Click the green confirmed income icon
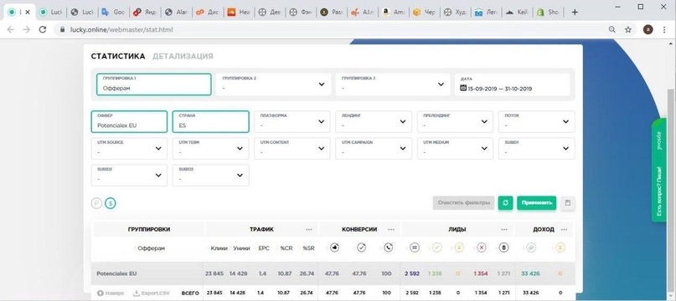The height and width of the screenshot is (301, 676). click(531, 247)
